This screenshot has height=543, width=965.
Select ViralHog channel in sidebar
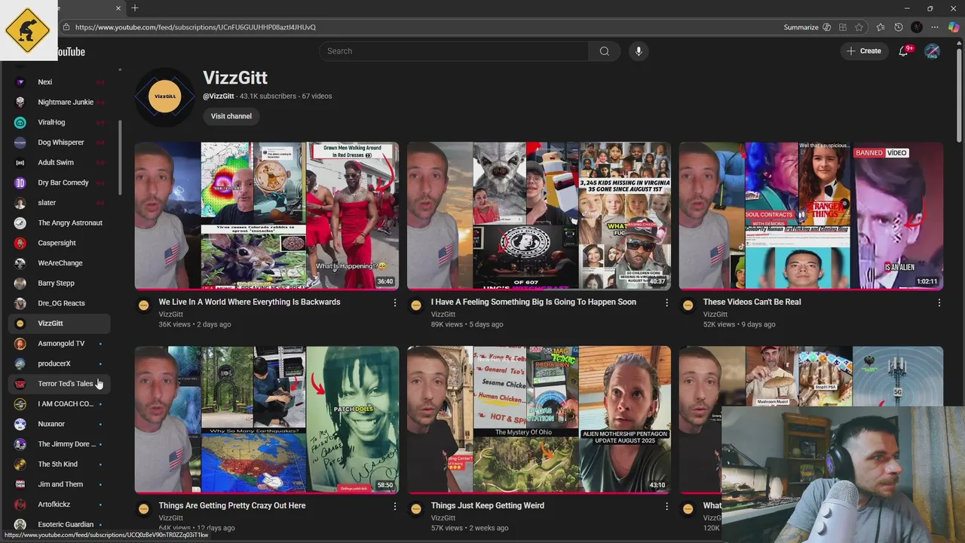(59, 122)
